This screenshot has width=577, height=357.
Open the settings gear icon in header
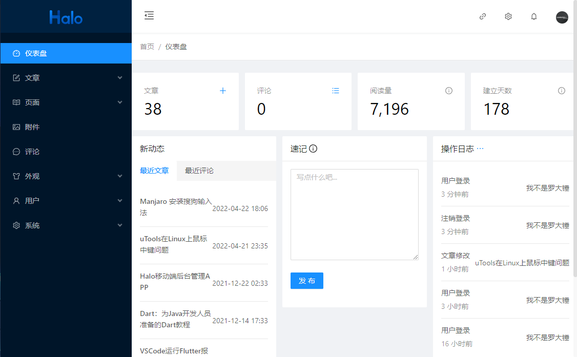pos(508,16)
